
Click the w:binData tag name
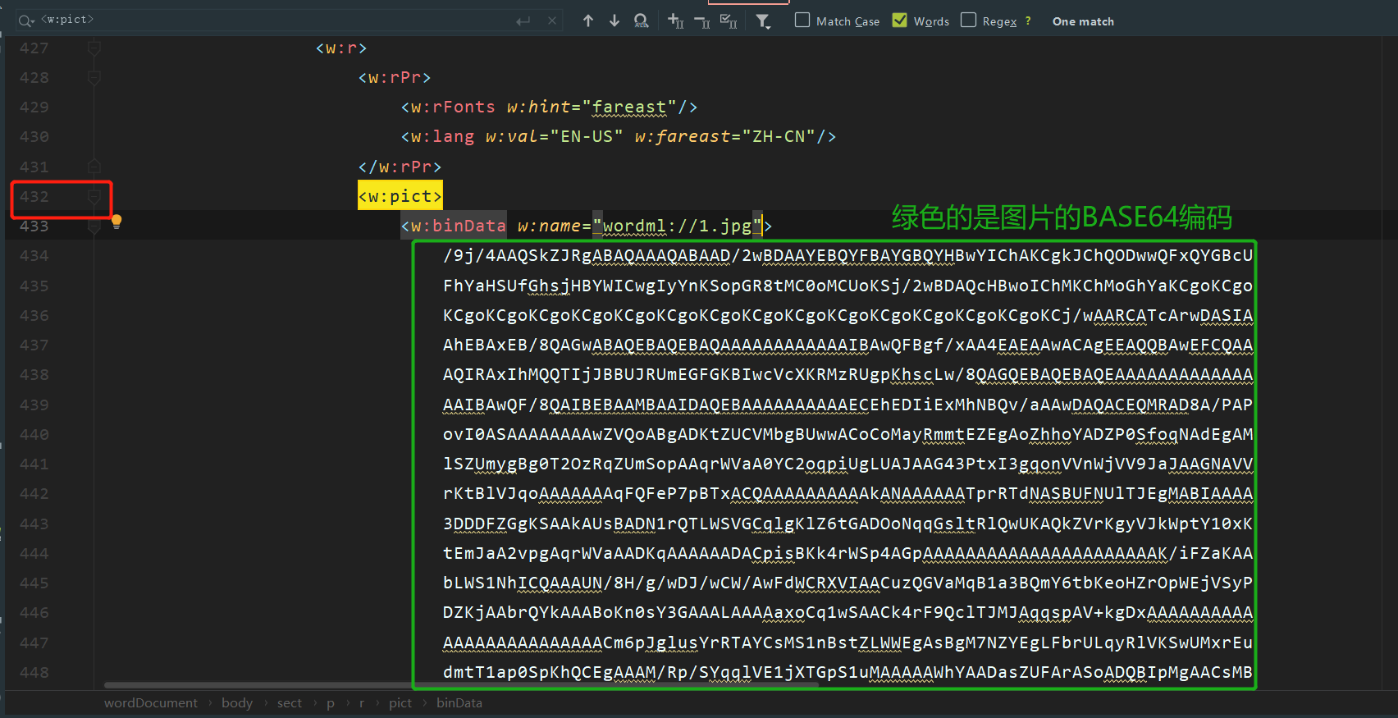[x=459, y=226]
